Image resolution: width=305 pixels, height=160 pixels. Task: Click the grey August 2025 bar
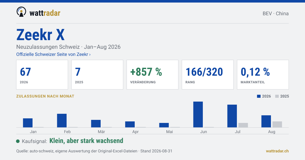click(x=277, y=124)
